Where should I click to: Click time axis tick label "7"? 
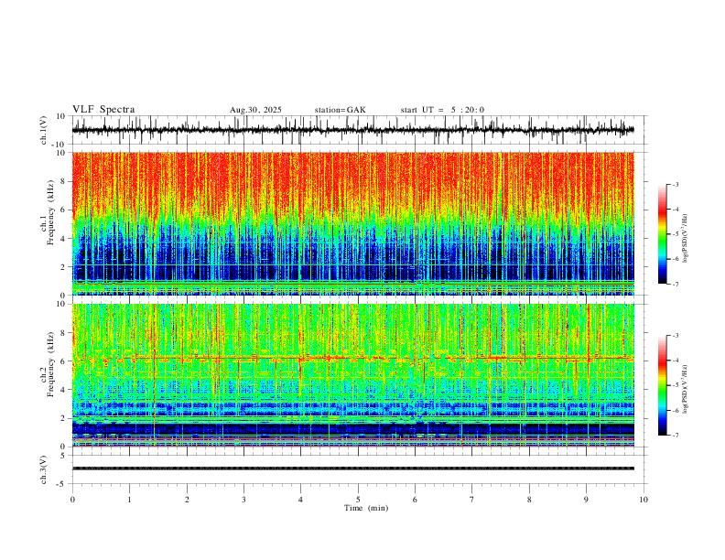pos(472,500)
